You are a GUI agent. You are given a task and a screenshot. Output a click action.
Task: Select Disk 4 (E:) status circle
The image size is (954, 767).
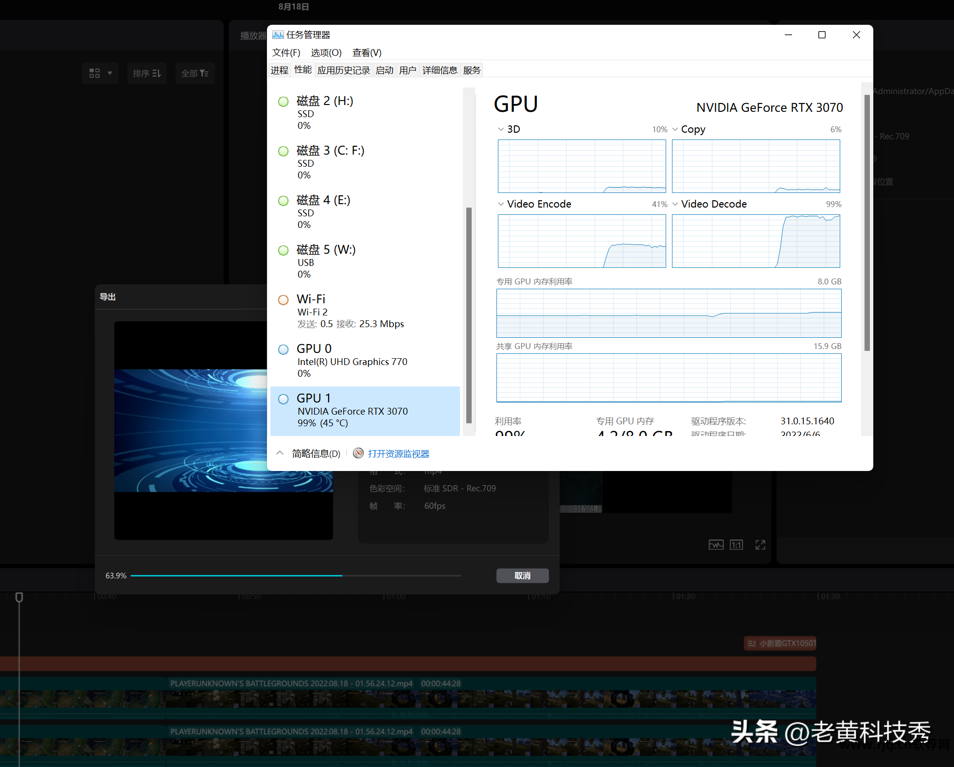(283, 201)
